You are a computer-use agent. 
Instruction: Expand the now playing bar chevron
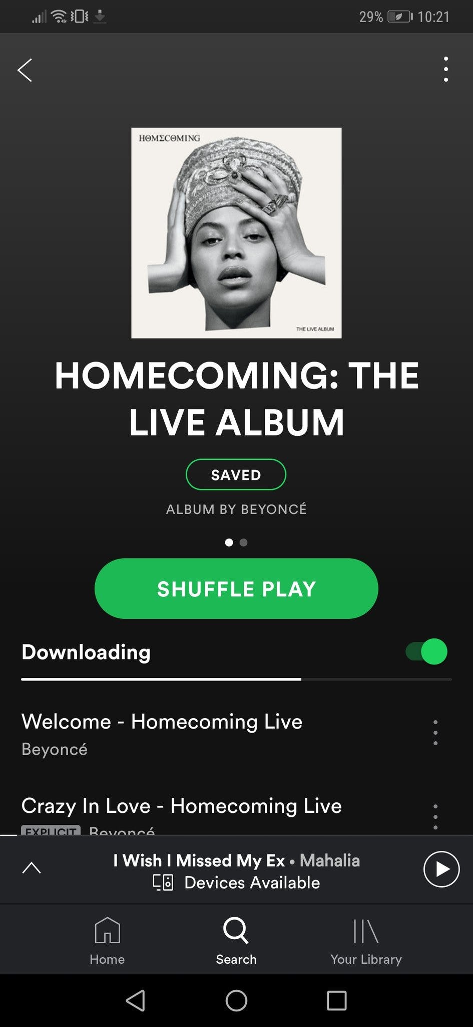point(32,868)
